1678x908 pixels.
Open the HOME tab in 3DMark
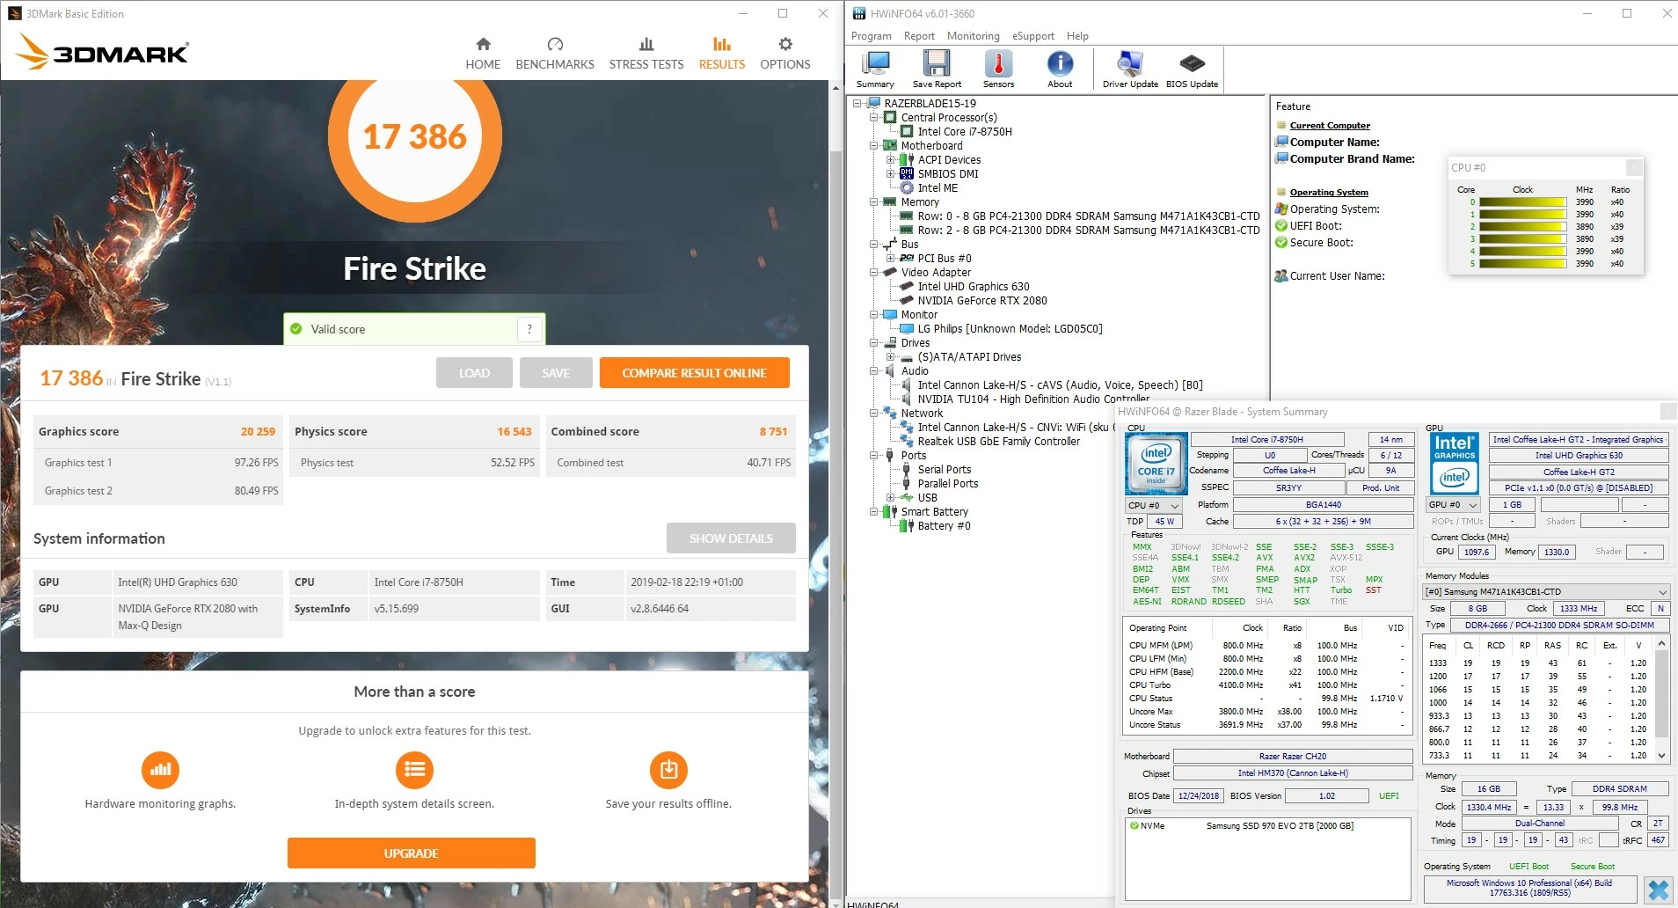(483, 54)
